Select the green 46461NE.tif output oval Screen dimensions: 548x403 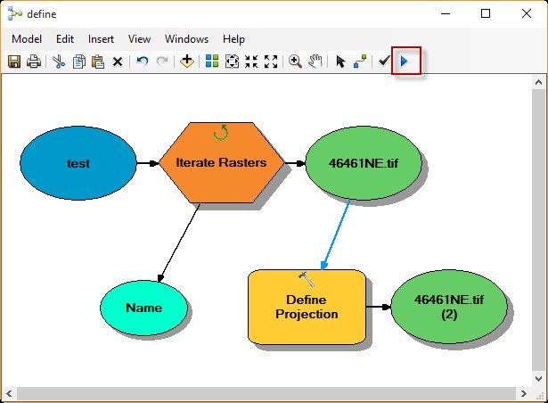click(364, 163)
